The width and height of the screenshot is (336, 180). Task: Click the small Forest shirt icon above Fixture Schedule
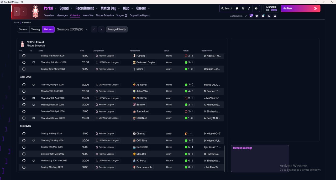click(x=22, y=44)
